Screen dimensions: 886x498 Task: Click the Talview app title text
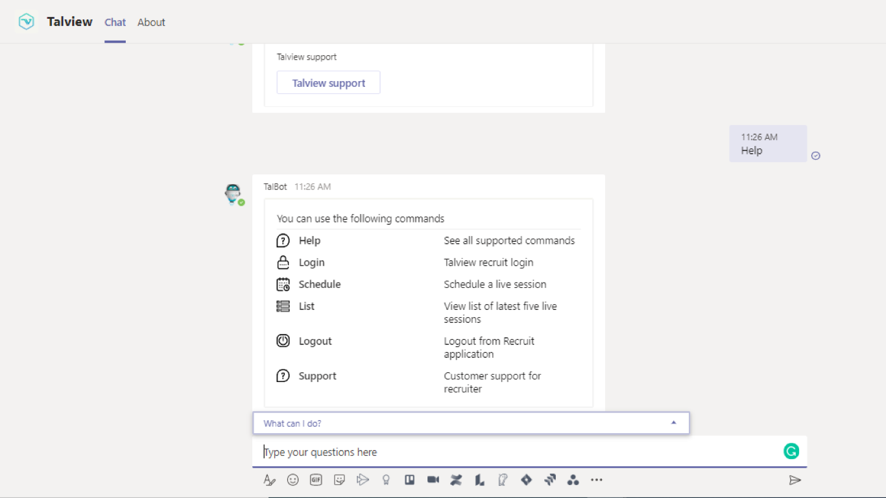69,21
